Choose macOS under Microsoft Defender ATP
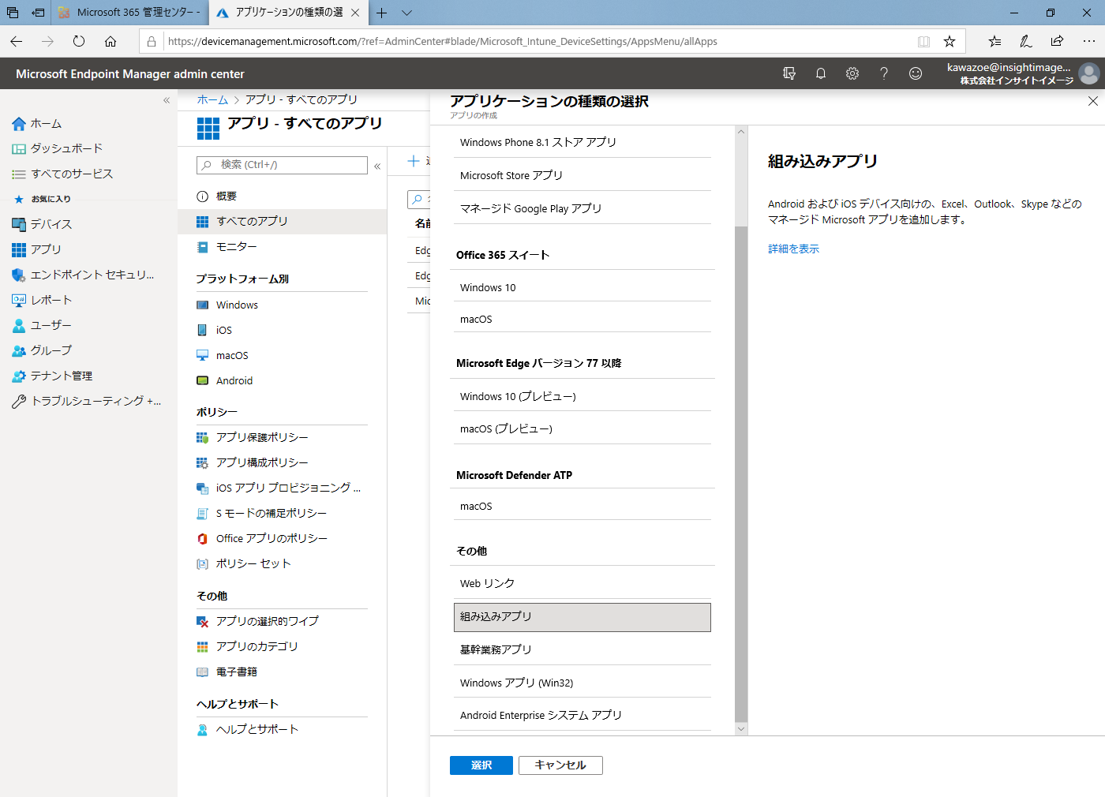This screenshot has height=797, width=1105. 582,507
